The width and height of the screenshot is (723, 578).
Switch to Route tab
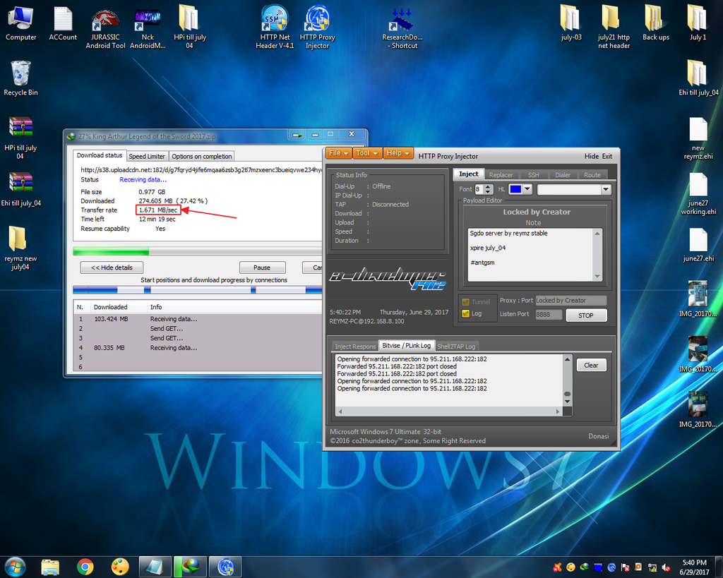592,175
